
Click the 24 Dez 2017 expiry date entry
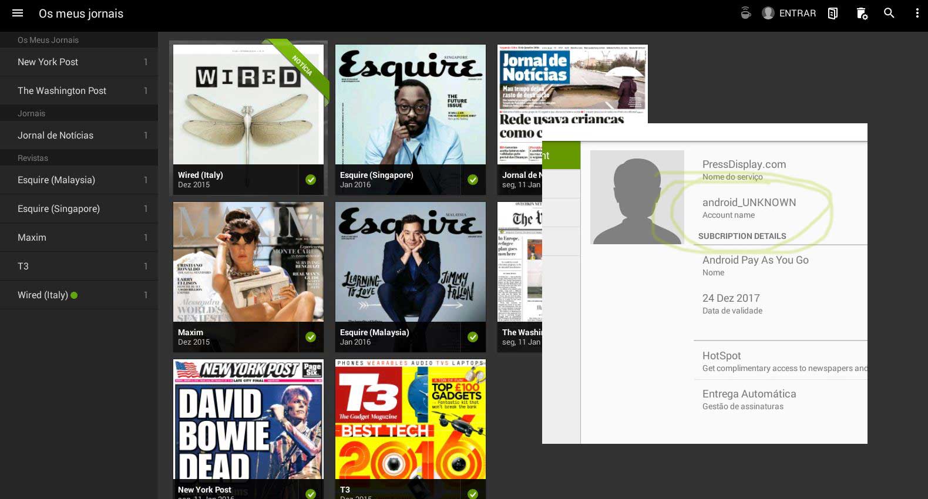click(x=732, y=304)
